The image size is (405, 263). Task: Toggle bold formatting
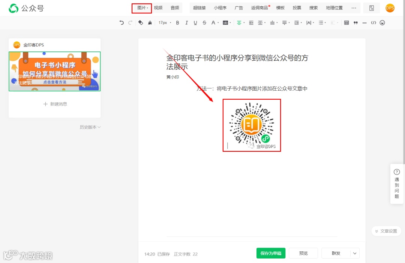pos(177,23)
